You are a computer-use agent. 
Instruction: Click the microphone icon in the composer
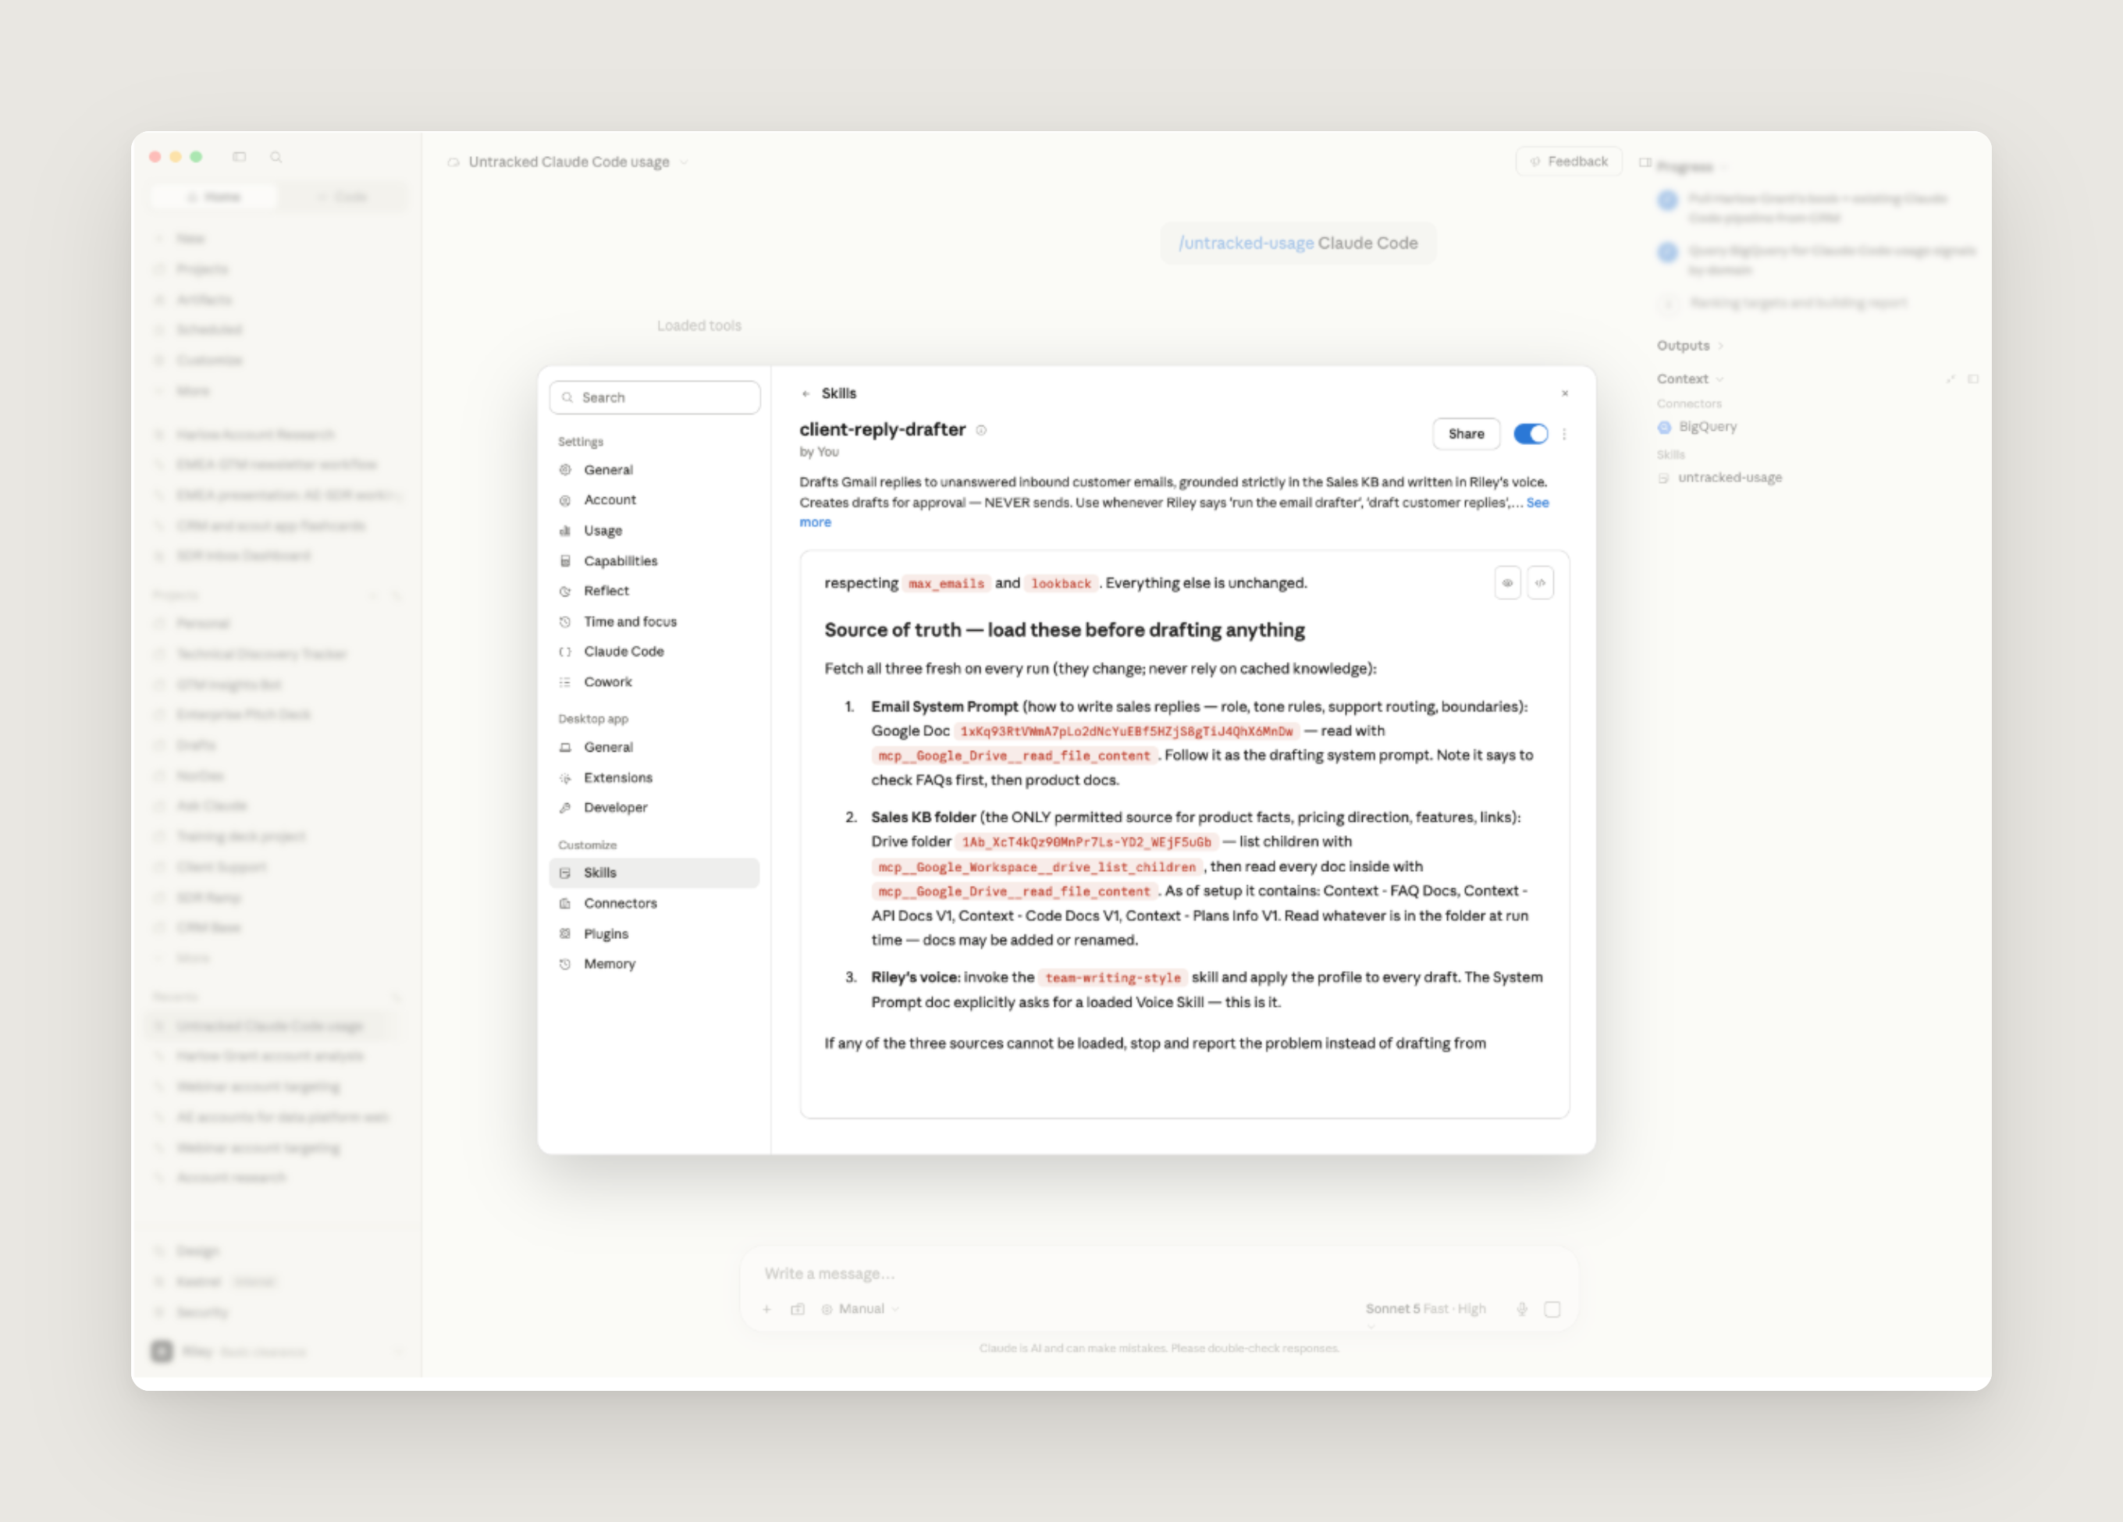coord(1522,1310)
